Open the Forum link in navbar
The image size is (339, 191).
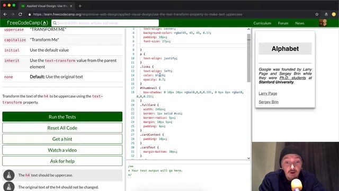[283, 23]
